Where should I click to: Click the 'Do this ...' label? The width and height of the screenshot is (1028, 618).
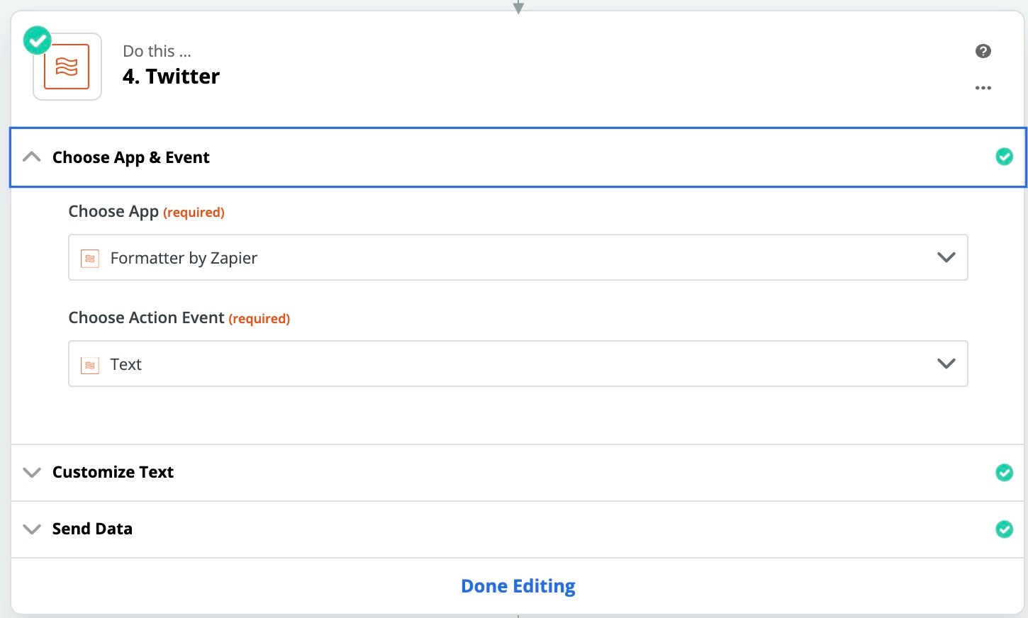(157, 51)
